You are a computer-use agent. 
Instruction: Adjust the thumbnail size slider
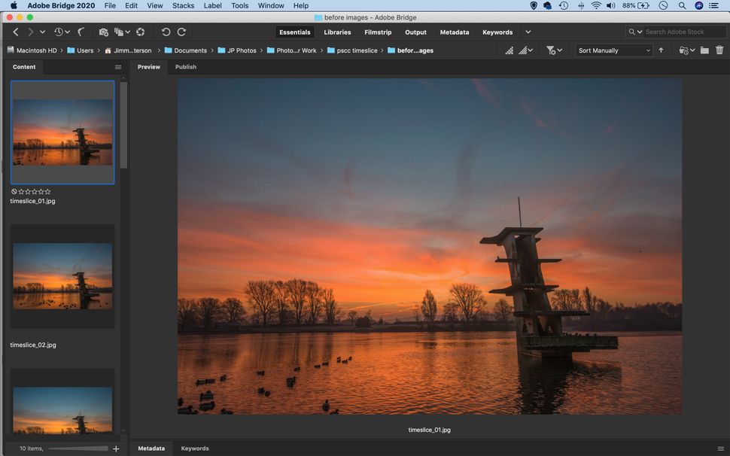pyautogui.click(x=79, y=448)
